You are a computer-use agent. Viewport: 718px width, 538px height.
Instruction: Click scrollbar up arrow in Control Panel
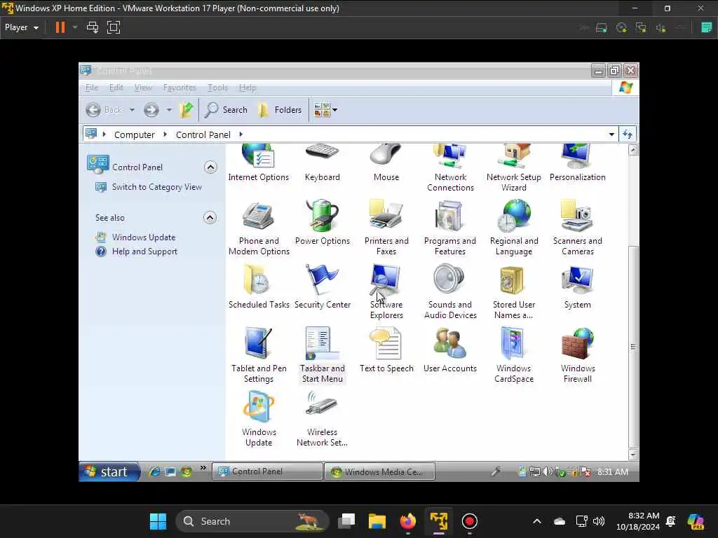click(633, 150)
